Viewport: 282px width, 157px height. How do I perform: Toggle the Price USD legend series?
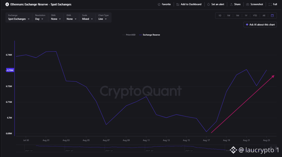pyautogui.click(x=129, y=35)
